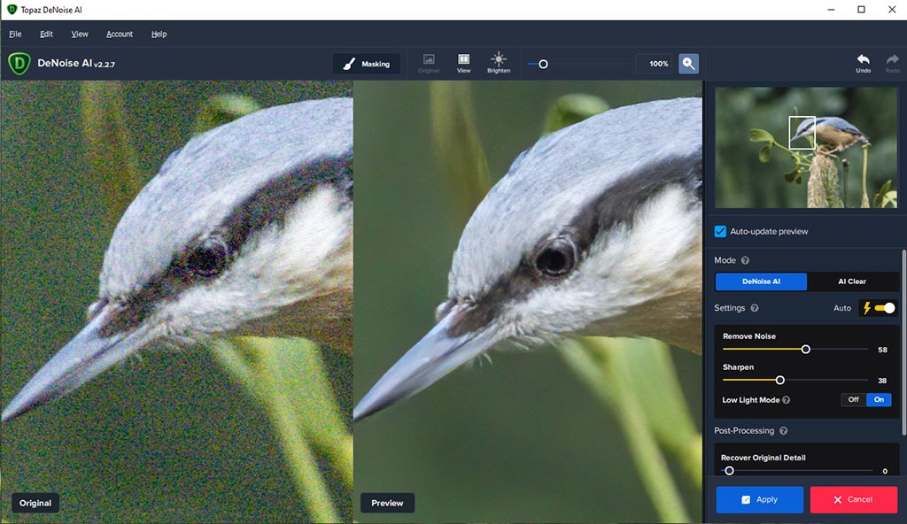Click the Original label on left pane

click(35, 503)
